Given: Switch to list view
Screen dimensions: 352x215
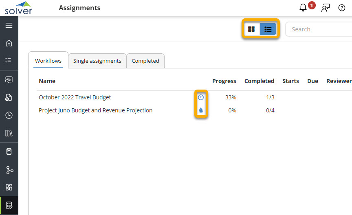Looking at the screenshot, I should (268, 29).
